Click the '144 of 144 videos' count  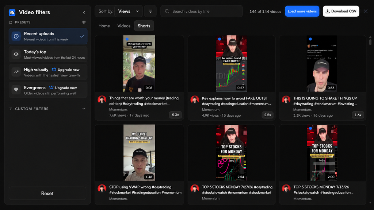point(265,11)
